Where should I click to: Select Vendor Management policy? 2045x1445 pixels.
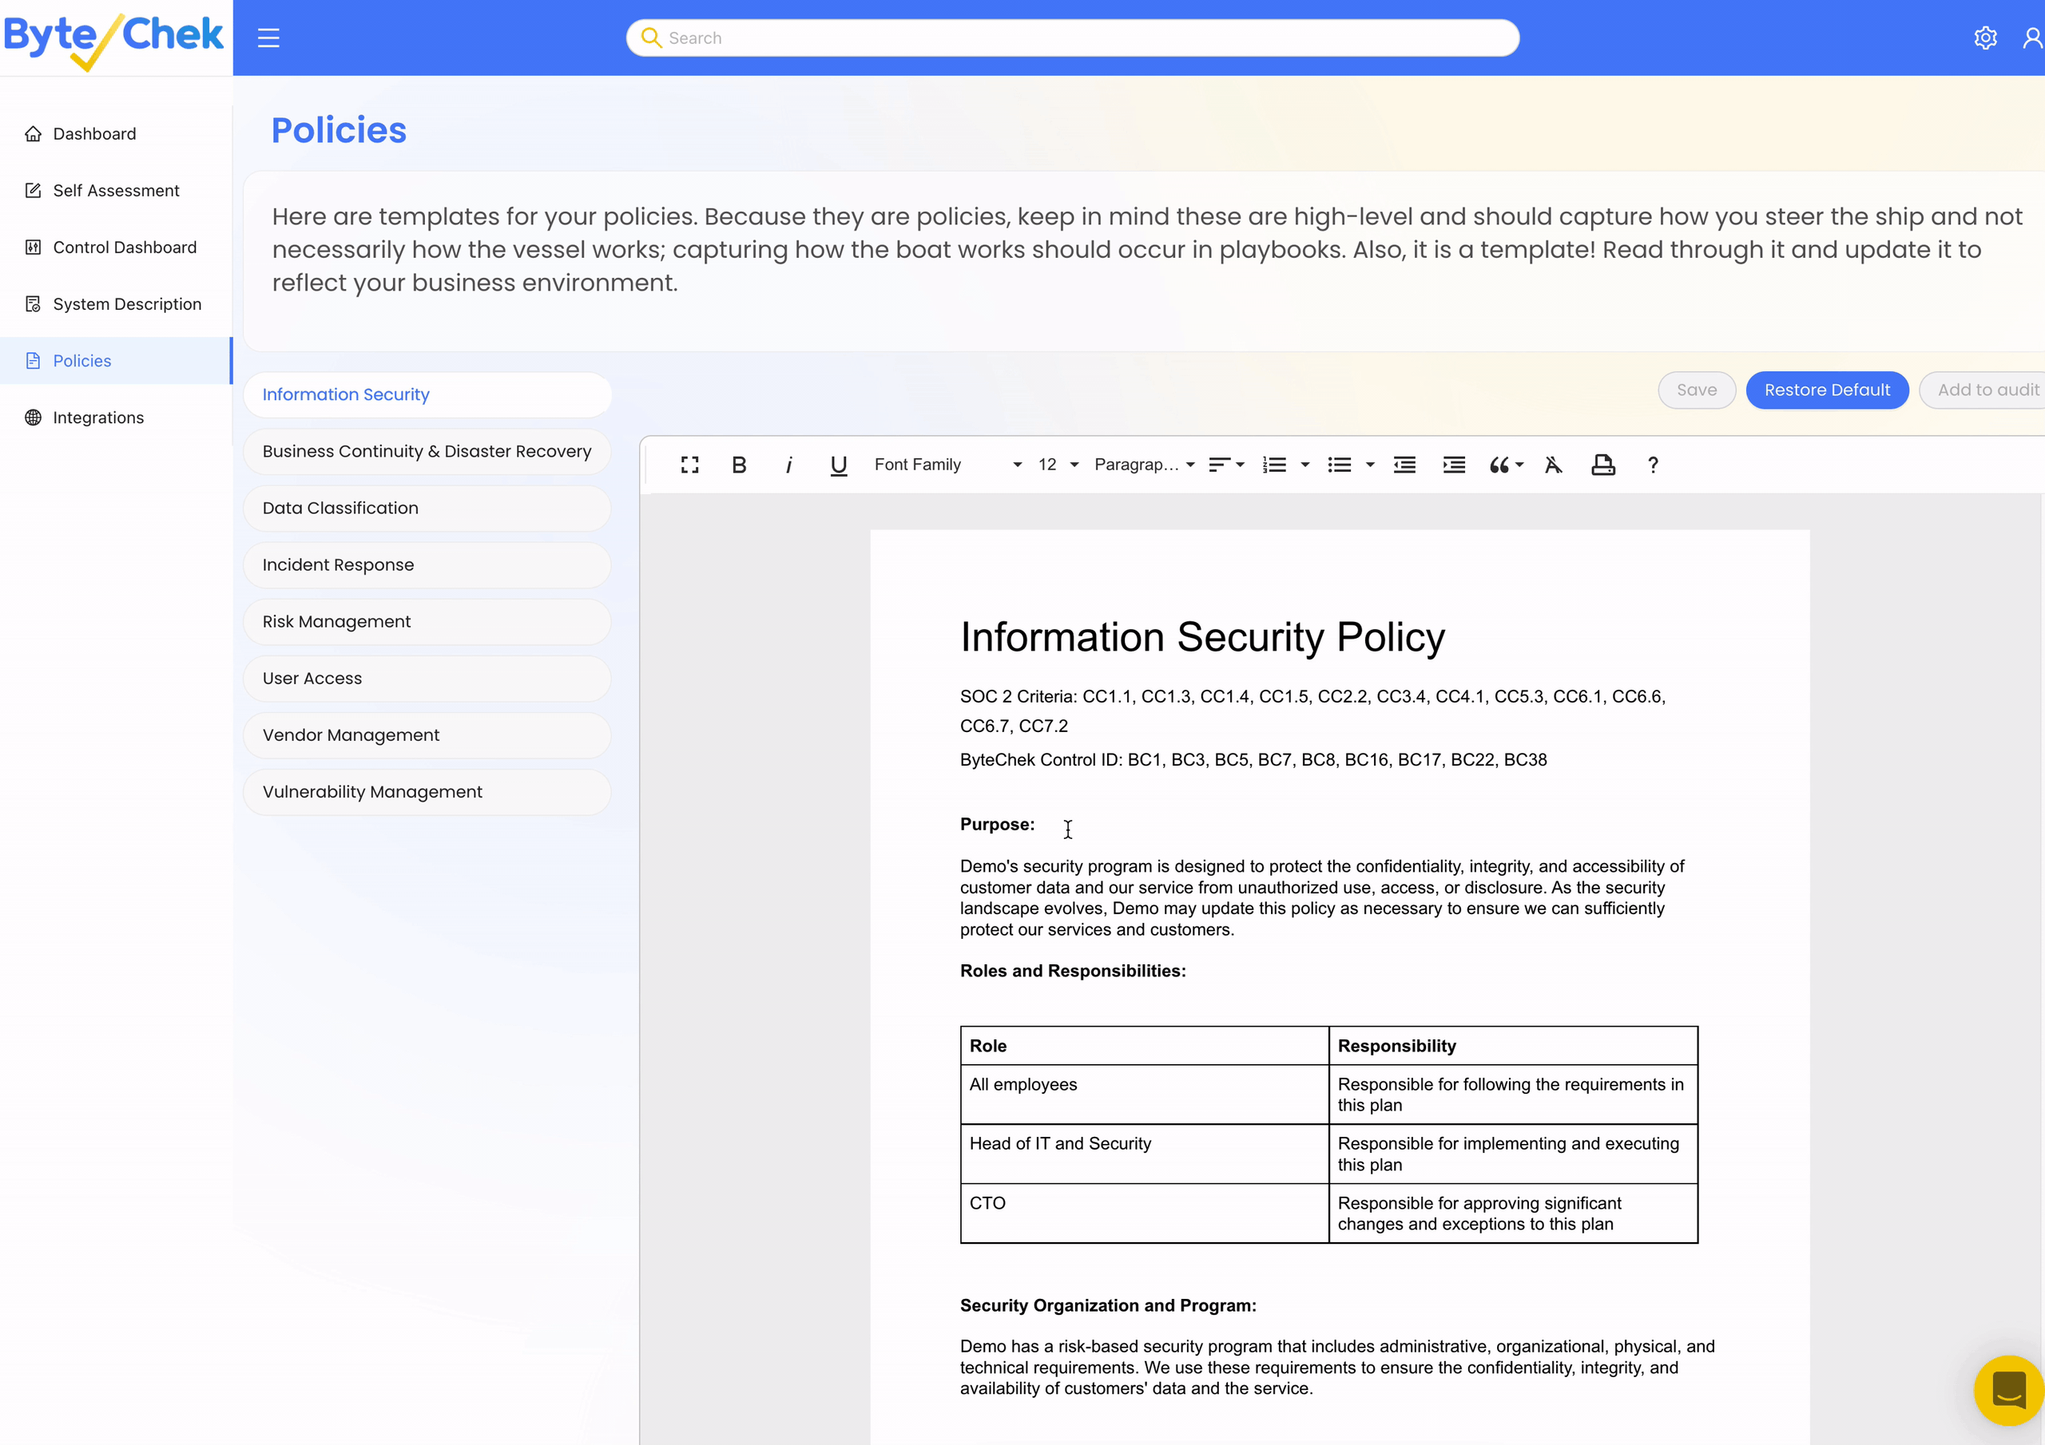[x=427, y=735]
